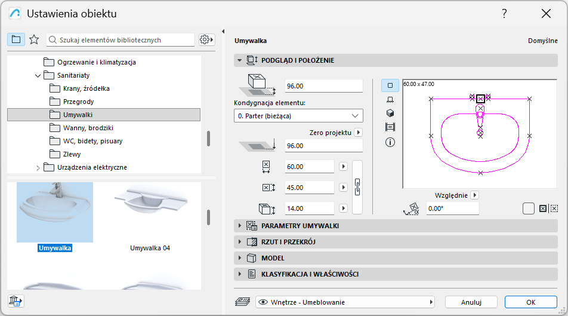Switch to Favorites star view
Image resolution: width=568 pixels, height=316 pixels.
(34, 40)
